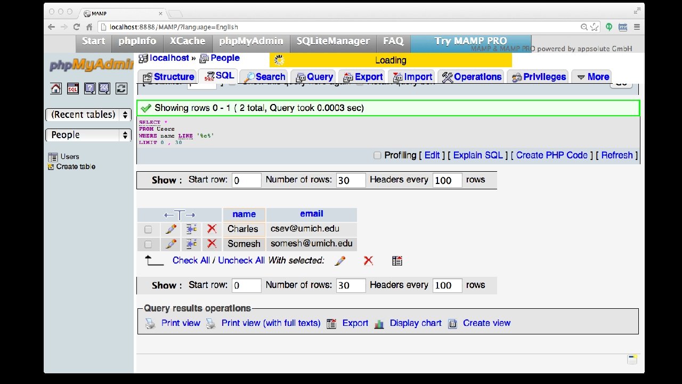Switch to the Search tab
Viewport: 682px width, 384px height.
point(264,77)
